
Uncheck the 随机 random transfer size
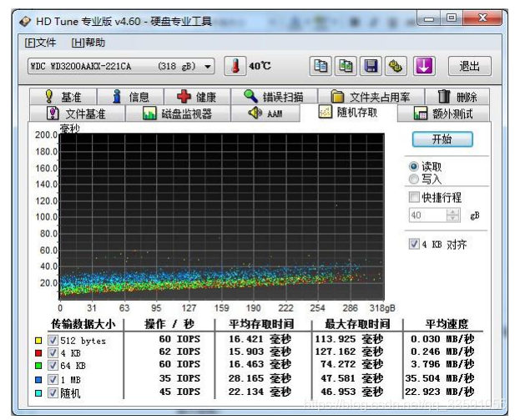point(53,392)
